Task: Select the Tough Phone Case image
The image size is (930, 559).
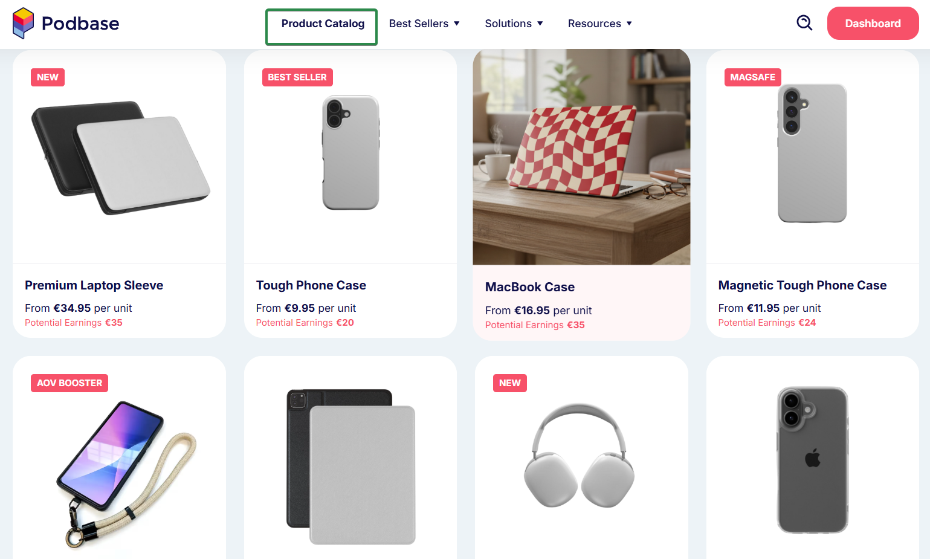Action: coord(350,152)
